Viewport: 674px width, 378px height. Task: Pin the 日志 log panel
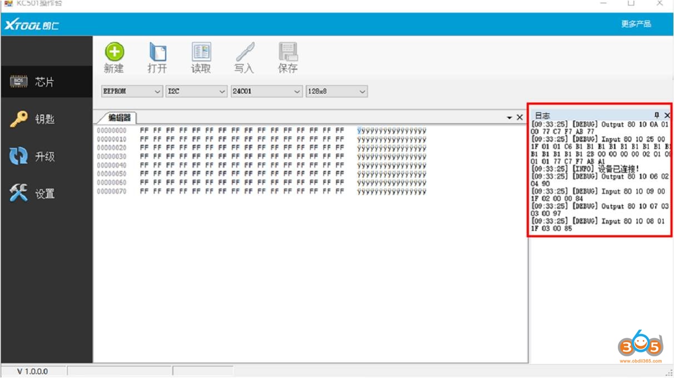click(657, 116)
